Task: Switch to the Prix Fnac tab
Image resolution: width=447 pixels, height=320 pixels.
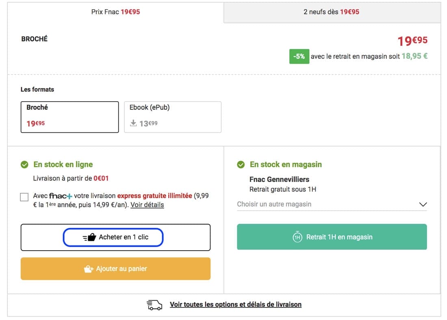Action: click(115, 12)
